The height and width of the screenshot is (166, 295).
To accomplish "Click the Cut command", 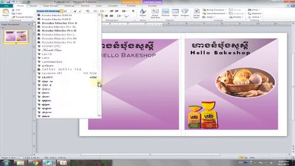I will (16, 10).
